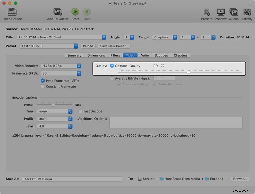This screenshot has width=255, height=194.
Task: Switch to the Audio tab
Action: click(x=144, y=55)
